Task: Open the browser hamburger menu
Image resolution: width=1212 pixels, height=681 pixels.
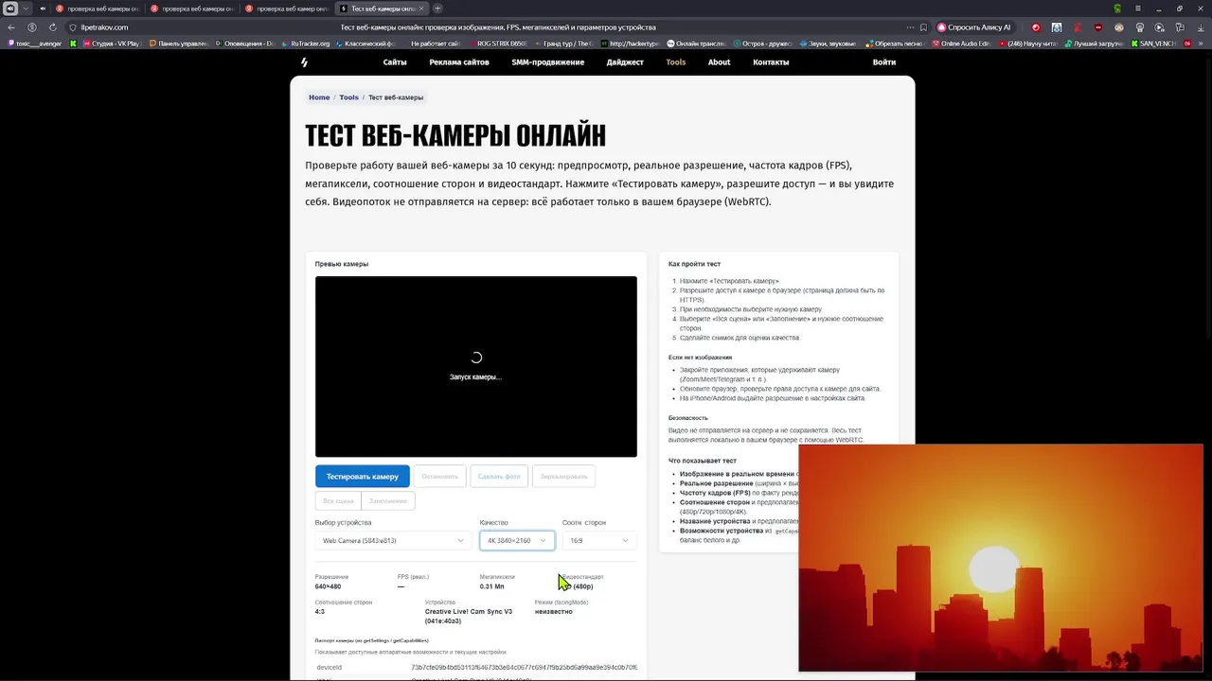Action: 1140,9
